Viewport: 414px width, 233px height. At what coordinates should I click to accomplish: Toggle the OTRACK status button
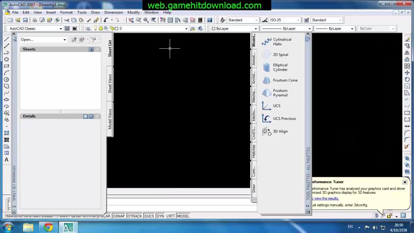[134, 216]
